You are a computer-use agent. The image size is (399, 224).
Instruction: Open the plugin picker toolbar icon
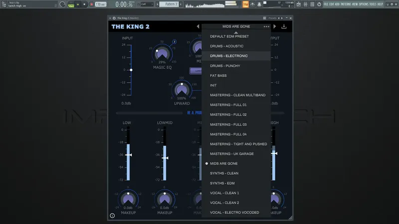pyautogui.click(x=298, y=4)
